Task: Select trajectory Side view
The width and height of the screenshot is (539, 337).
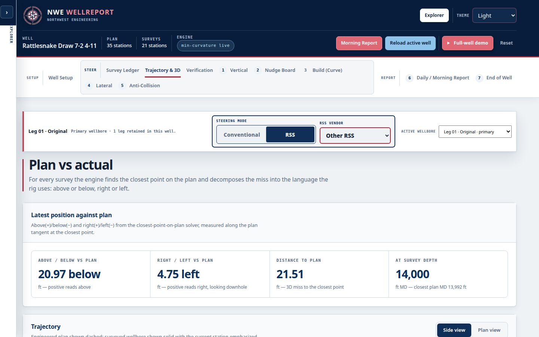Action: (454, 330)
